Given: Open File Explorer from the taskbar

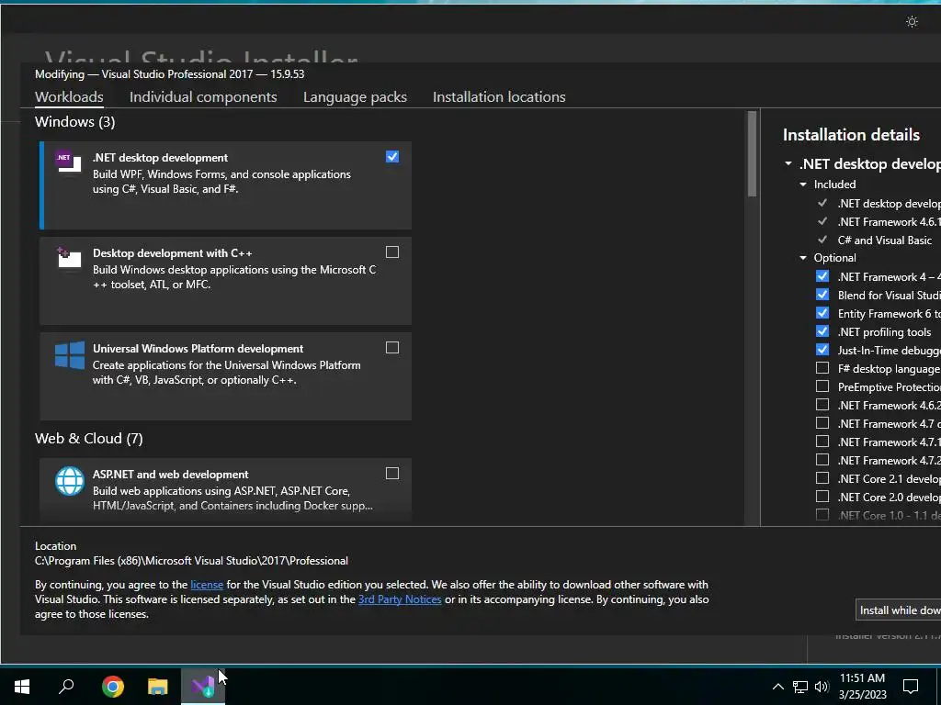Looking at the screenshot, I should point(158,687).
